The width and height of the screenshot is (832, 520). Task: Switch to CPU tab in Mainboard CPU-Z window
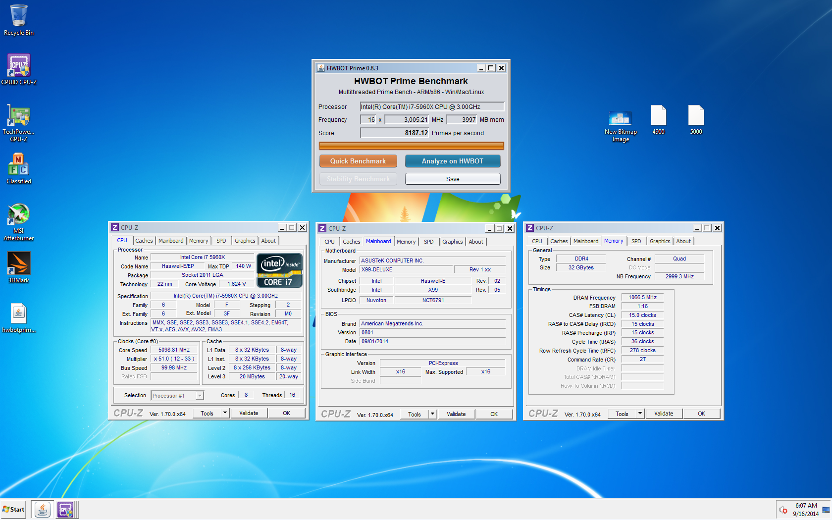(x=329, y=242)
